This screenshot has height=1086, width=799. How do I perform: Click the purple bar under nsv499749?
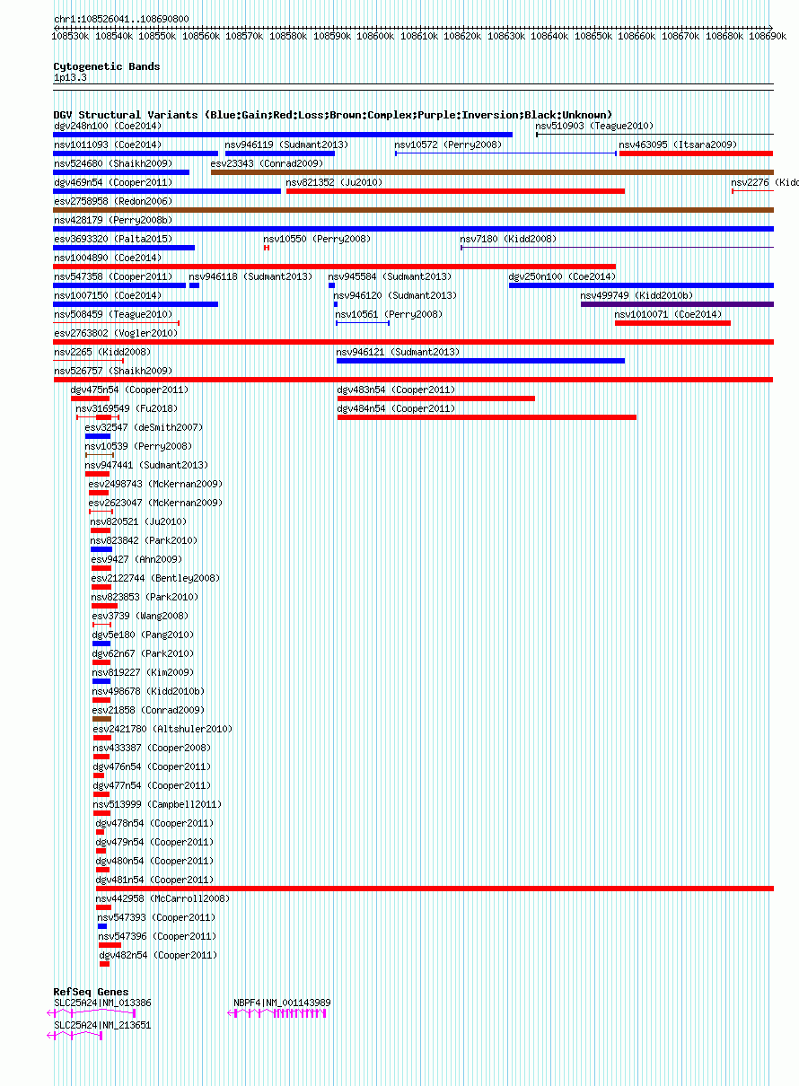[677, 304]
